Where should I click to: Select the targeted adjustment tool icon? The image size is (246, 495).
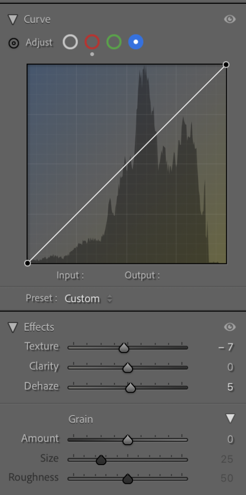(14, 43)
